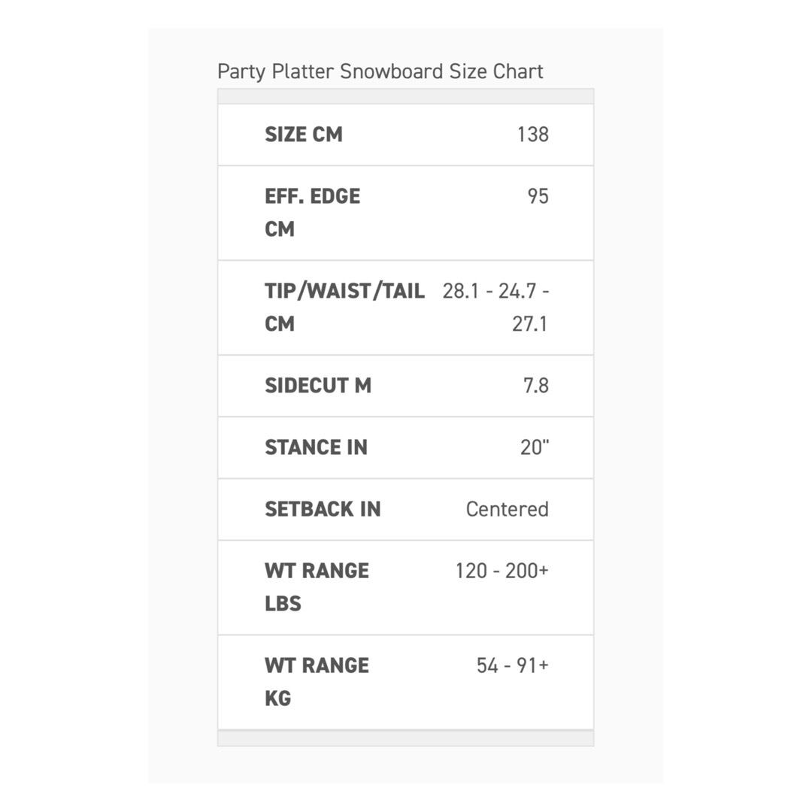This screenshot has height=812, width=812.
Task: Select the STANCE IN label
Action: point(316,447)
